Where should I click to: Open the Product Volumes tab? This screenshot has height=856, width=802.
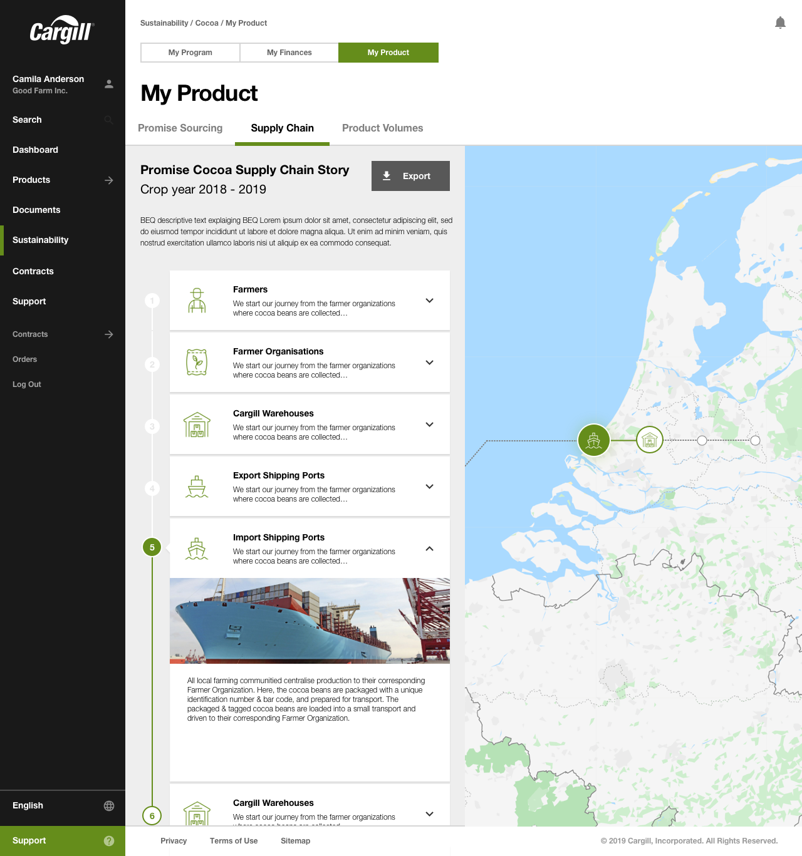coord(383,128)
